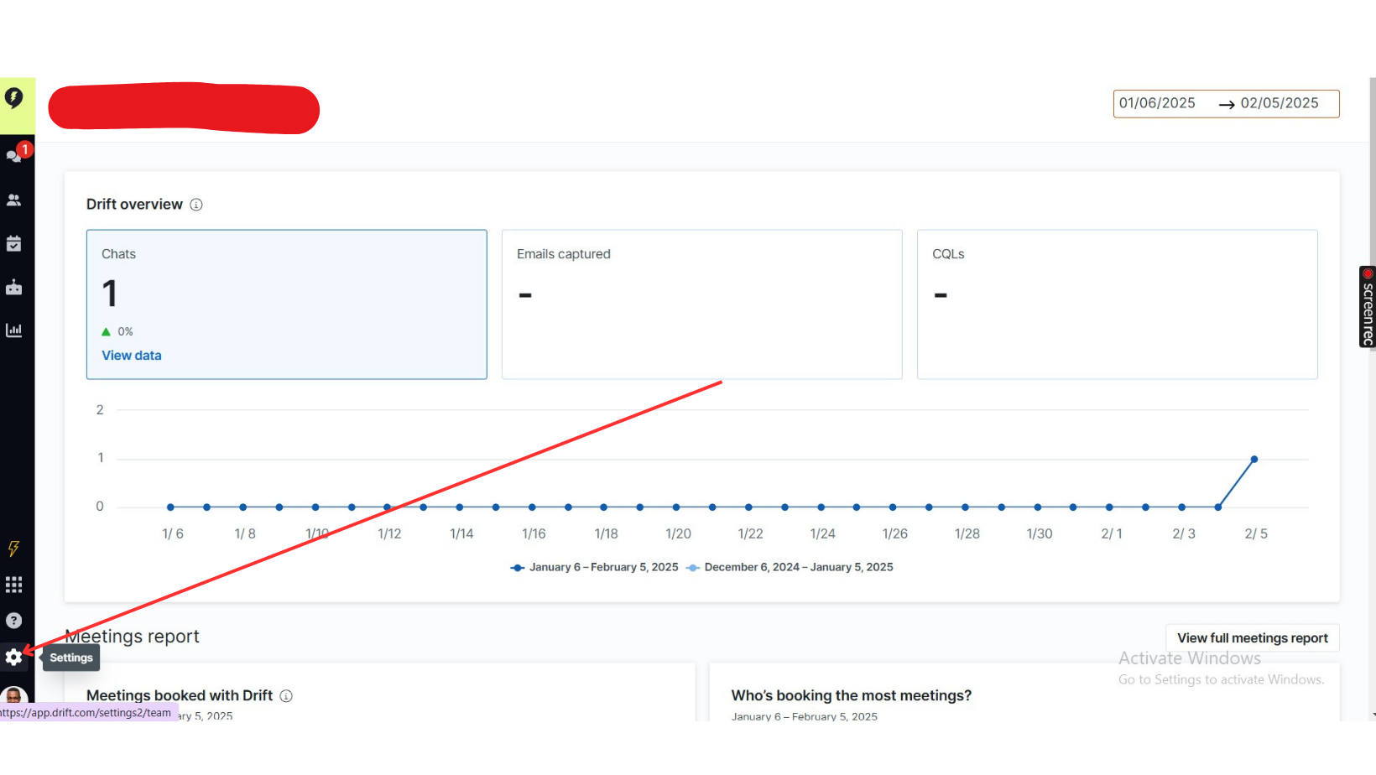Select the Chats metric card
1376x775 pixels.
click(287, 304)
